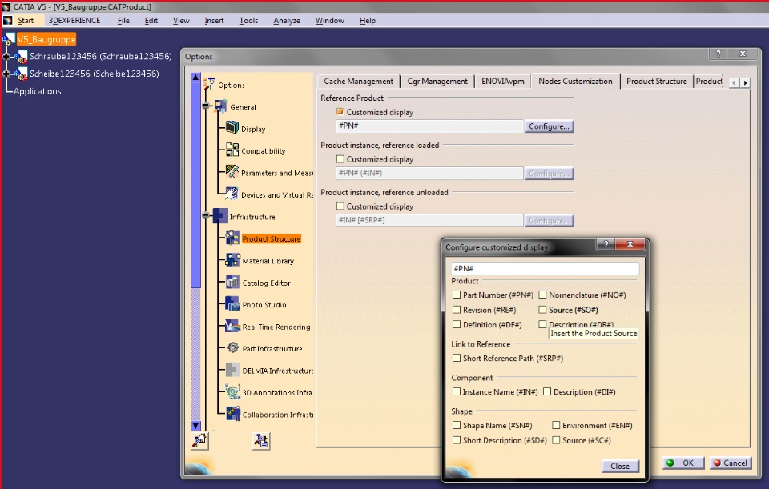Select the Applications tree node

(x=38, y=91)
